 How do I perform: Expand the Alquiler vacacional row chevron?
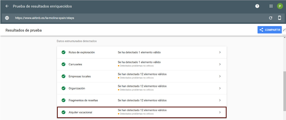(220, 112)
